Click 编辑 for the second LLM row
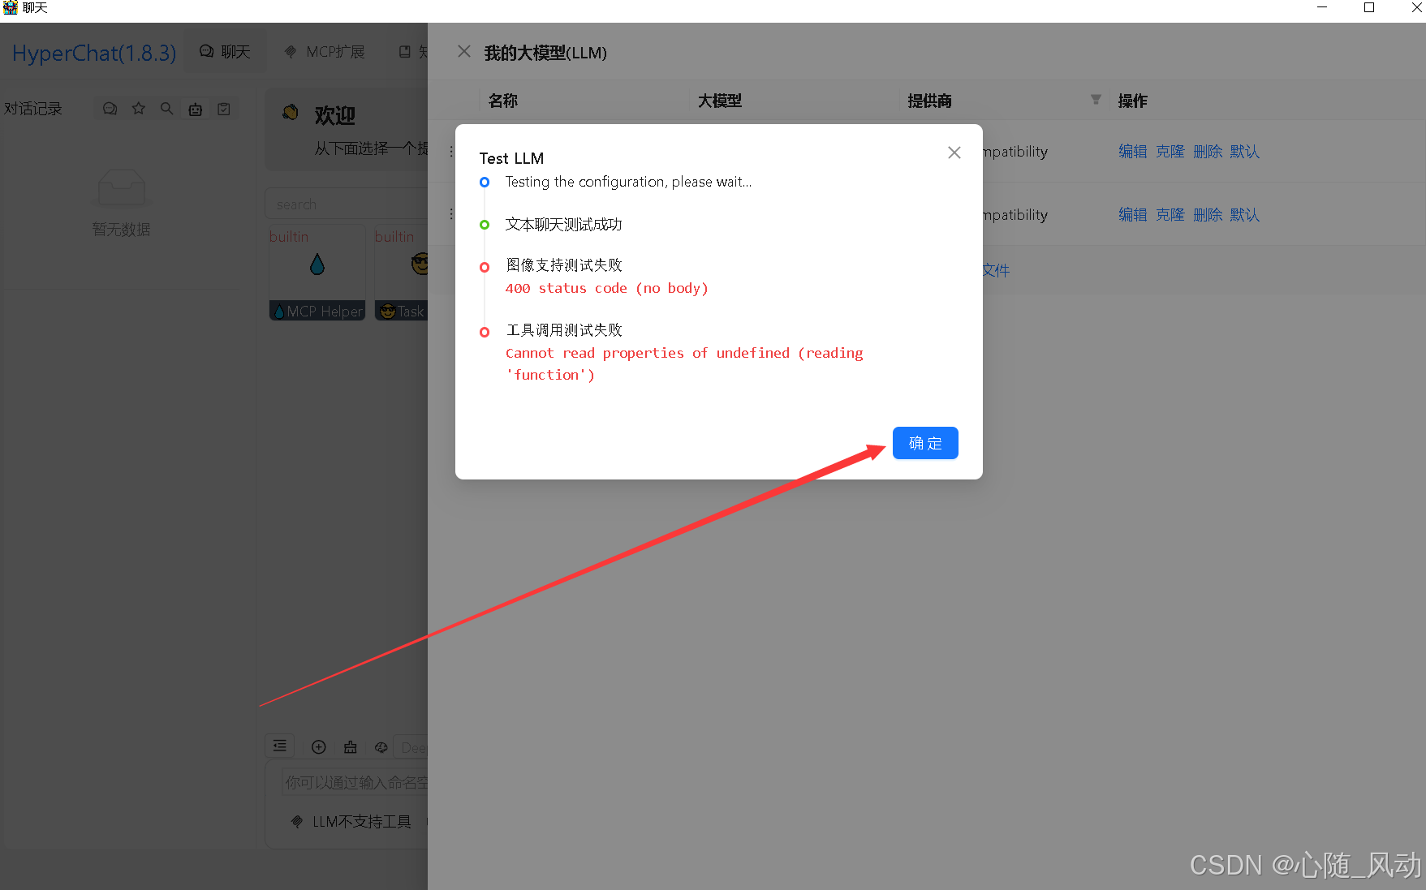This screenshot has height=890, width=1426. click(x=1133, y=215)
